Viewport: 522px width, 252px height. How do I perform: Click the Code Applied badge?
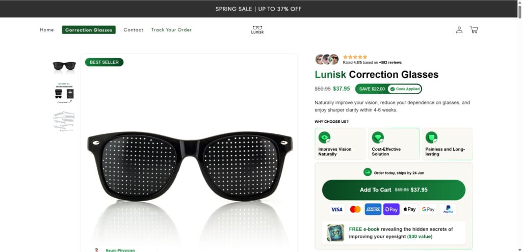(404, 89)
